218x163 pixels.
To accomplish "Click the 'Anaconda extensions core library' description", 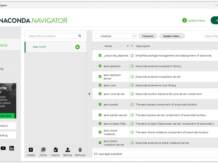I will [156, 85].
